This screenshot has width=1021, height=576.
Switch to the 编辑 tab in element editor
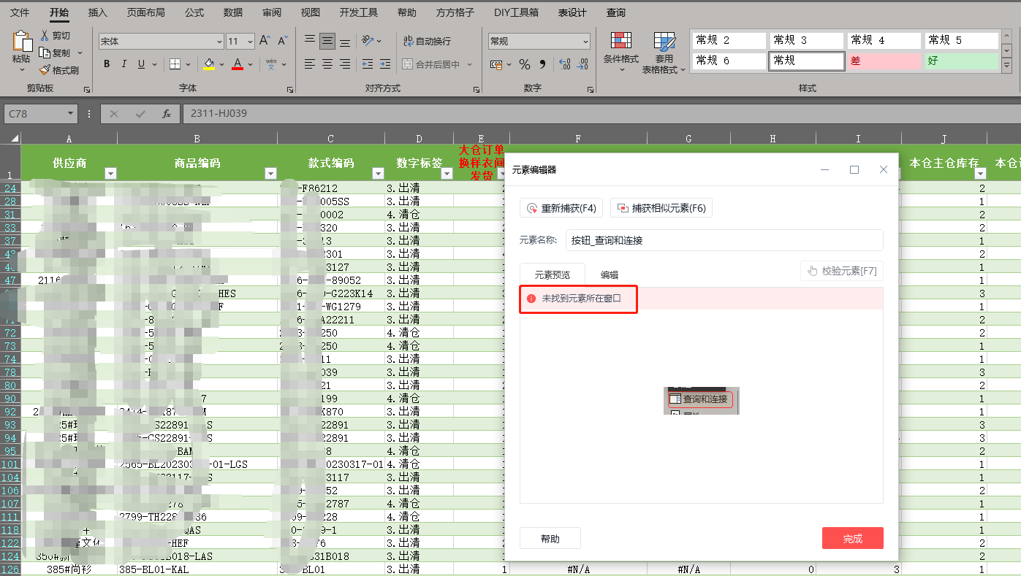coord(610,274)
